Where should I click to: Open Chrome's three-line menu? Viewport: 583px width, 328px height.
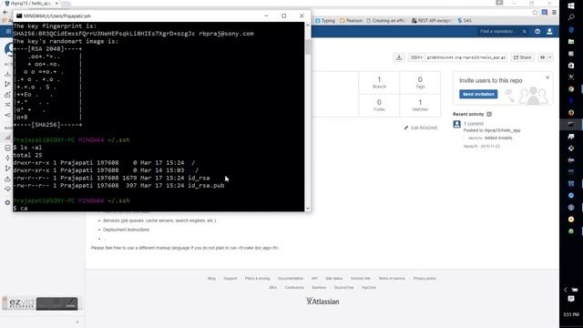click(x=554, y=12)
